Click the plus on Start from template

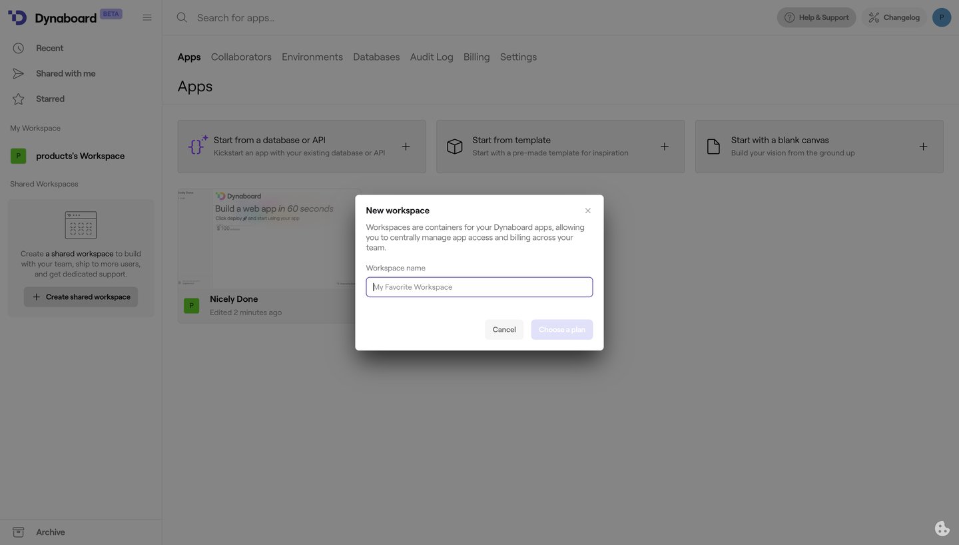click(x=664, y=146)
